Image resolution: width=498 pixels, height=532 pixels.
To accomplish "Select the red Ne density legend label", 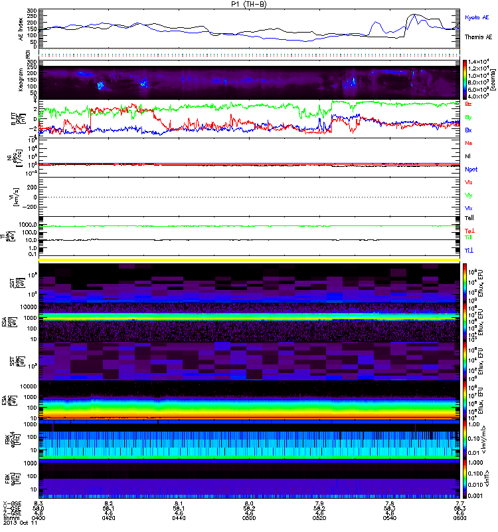I will (x=469, y=143).
